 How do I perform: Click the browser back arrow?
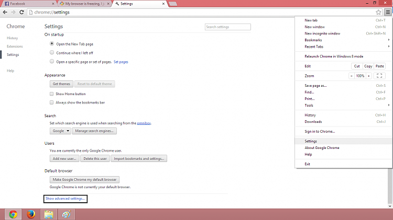(x=5, y=12)
